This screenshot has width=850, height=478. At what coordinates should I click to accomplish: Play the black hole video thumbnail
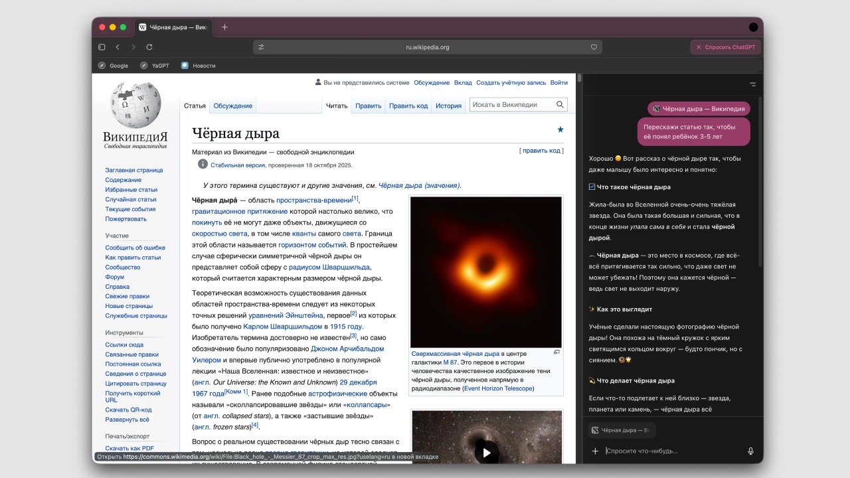[487, 453]
